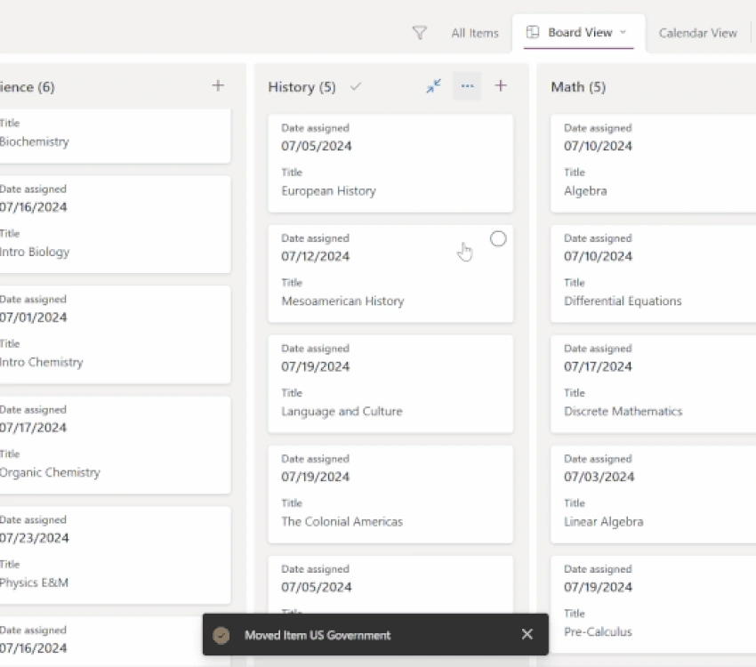Open The Colonial Americas card

(390, 494)
